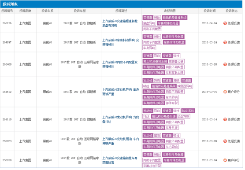
Task: Click the 投诉时间 column header
Action: pos(210,11)
